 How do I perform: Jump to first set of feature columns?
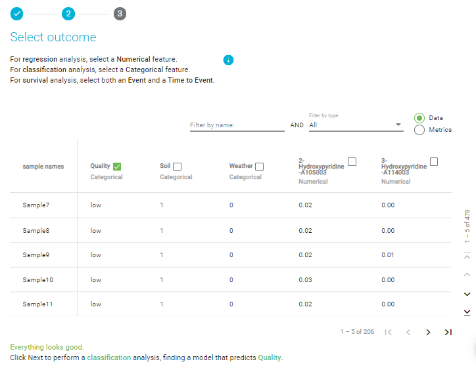[467, 256]
